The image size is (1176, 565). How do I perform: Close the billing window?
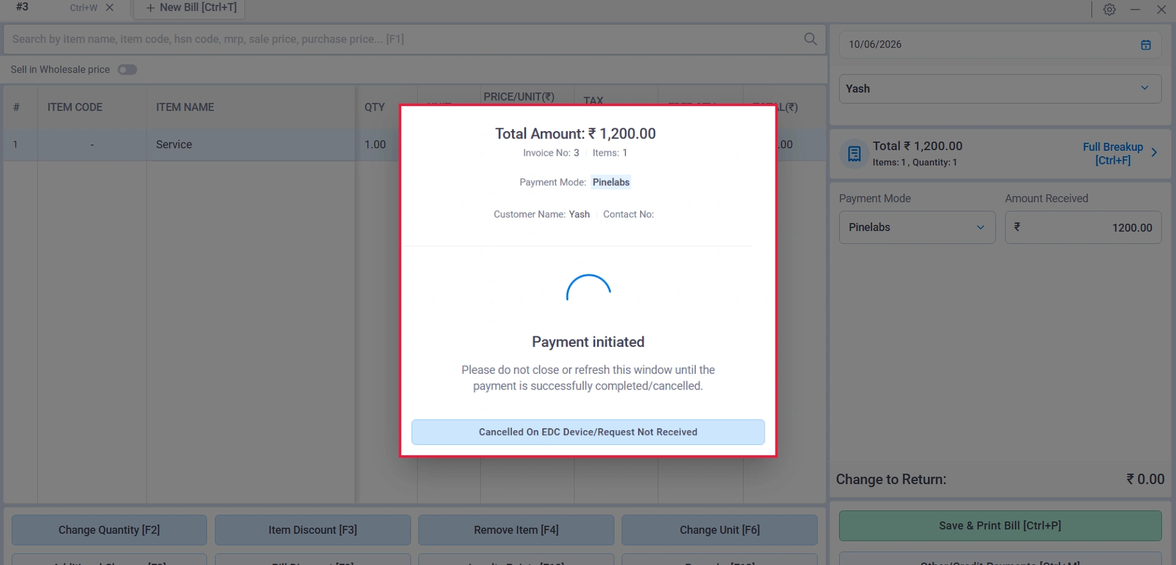click(1161, 9)
